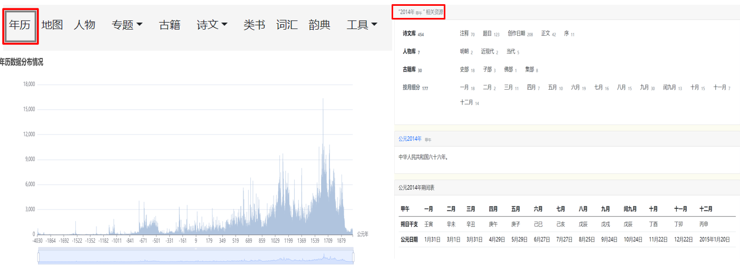740x277 pixels.
Task: Open 当代 entries under 人物库
Action: [x=510, y=51]
